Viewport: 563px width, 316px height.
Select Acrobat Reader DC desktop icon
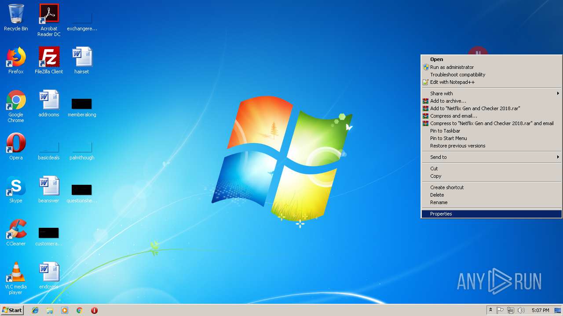tap(49, 20)
